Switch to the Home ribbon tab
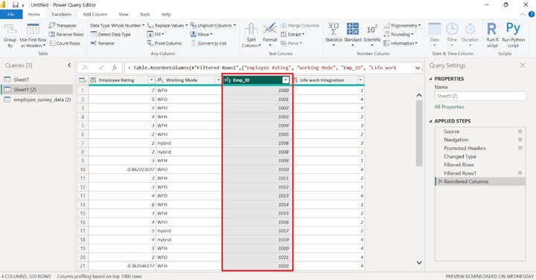The height and width of the screenshot is (280, 536). (33, 14)
